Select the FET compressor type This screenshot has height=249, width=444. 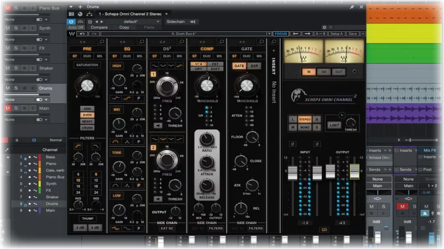click(x=215, y=64)
